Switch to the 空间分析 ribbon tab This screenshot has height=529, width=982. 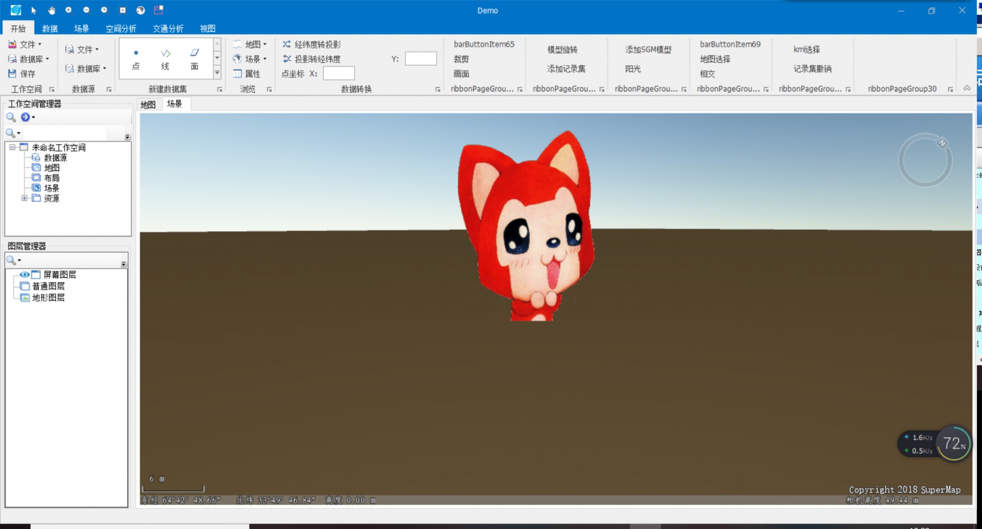pyautogui.click(x=121, y=28)
